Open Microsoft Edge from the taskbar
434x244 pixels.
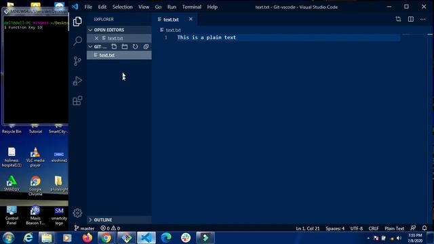166,238
